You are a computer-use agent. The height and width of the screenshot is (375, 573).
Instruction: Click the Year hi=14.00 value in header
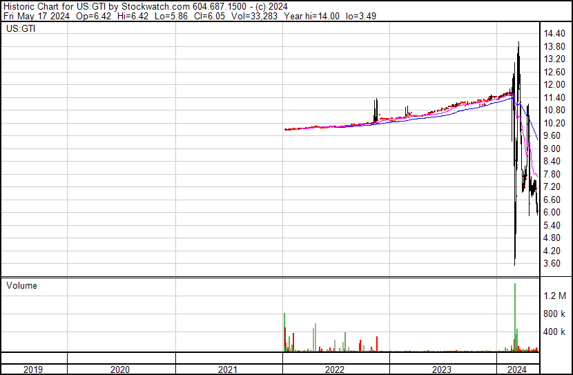(x=311, y=16)
